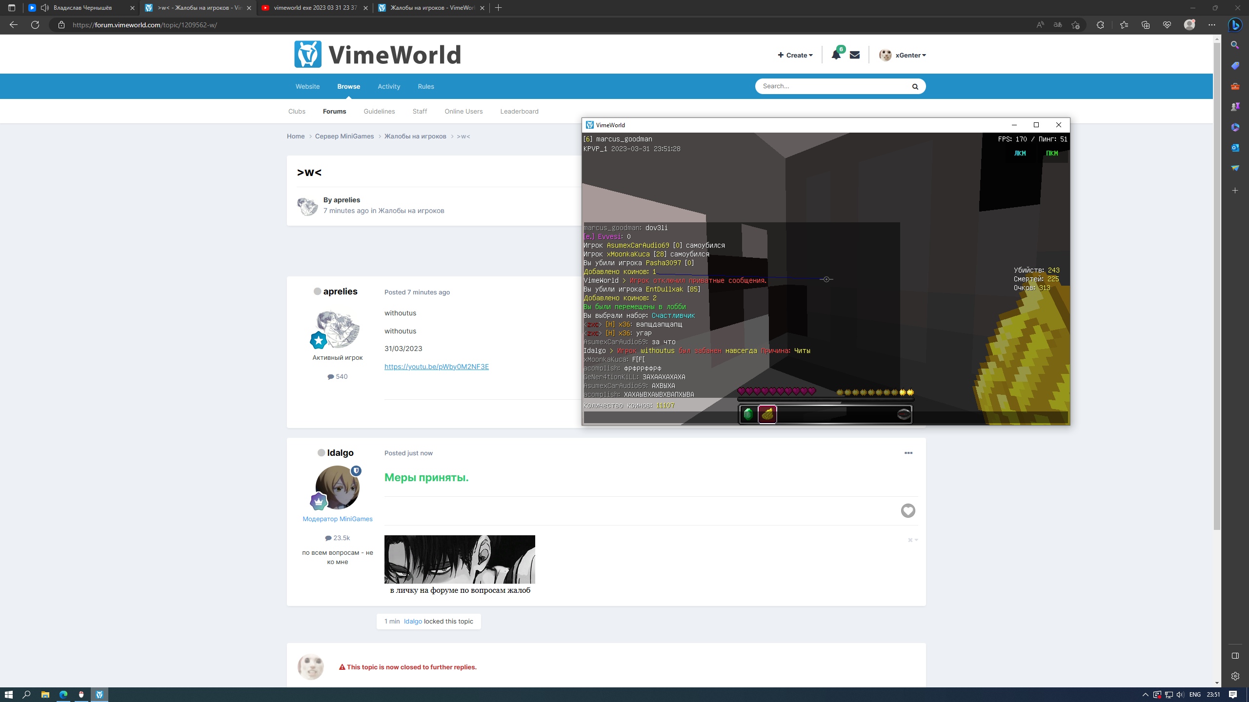Click in the forum Search field
Image resolution: width=1249 pixels, height=702 pixels.
tap(829, 86)
